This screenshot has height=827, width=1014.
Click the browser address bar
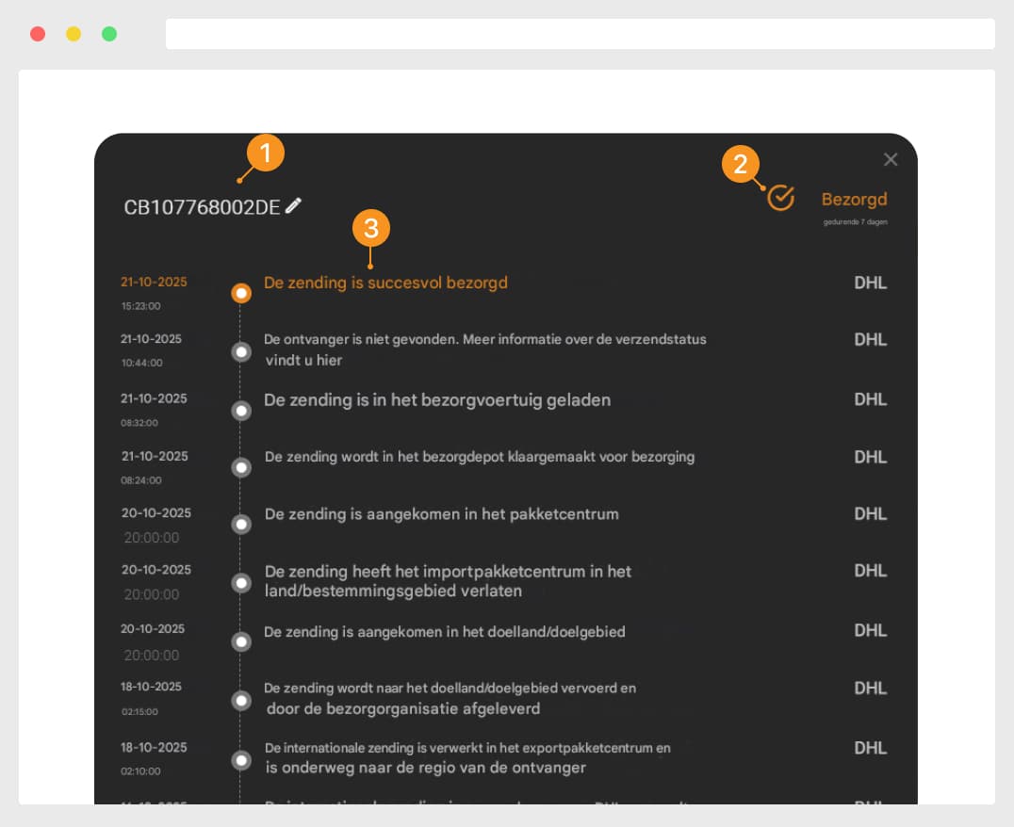(580, 34)
